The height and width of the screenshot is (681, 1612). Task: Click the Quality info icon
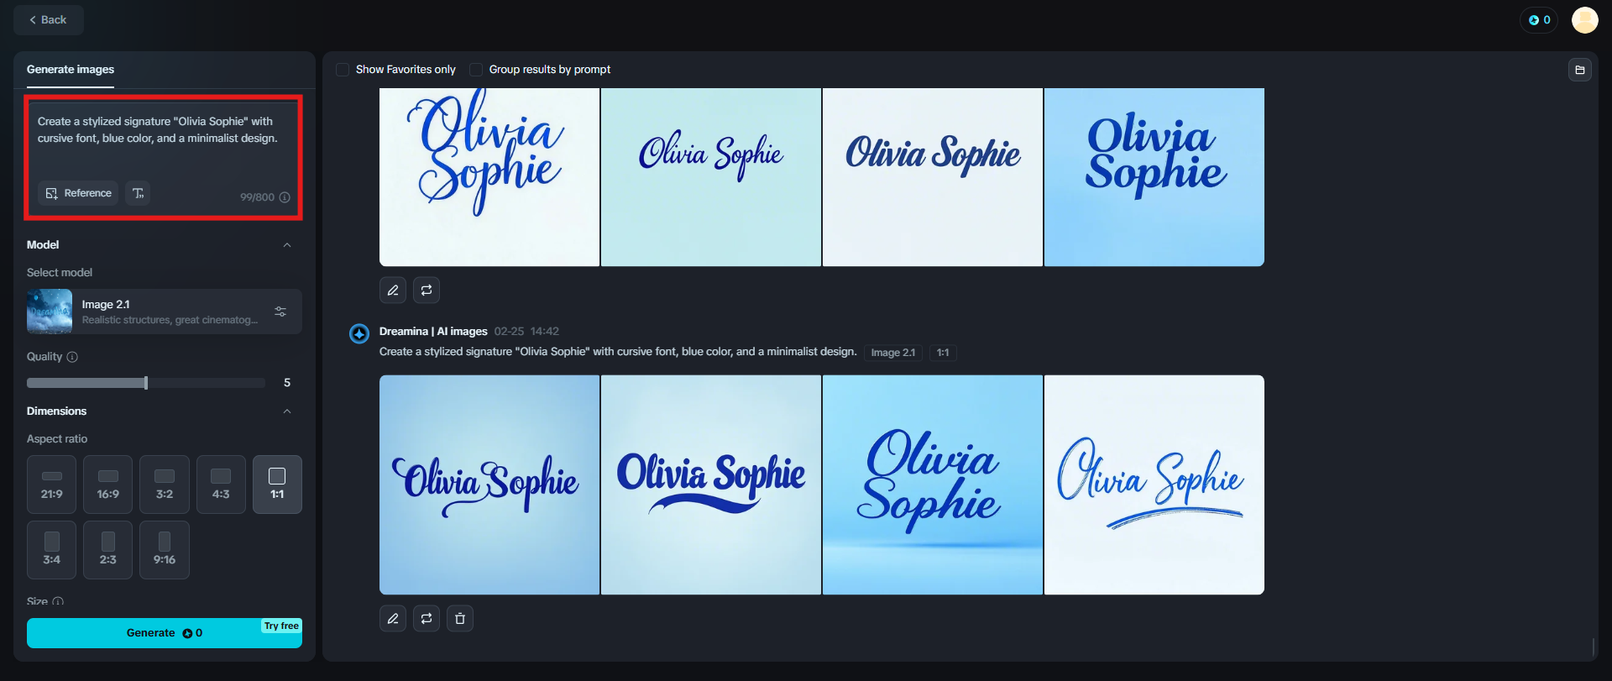(72, 357)
